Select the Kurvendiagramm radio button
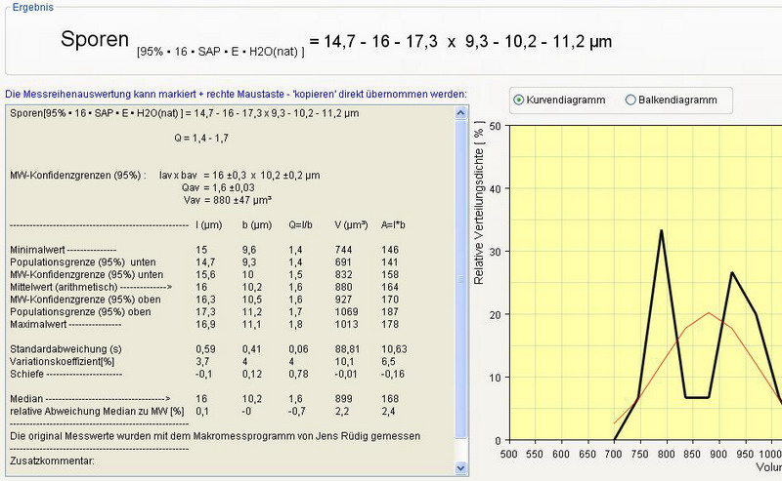 pyautogui.click(x=519, y=100)
